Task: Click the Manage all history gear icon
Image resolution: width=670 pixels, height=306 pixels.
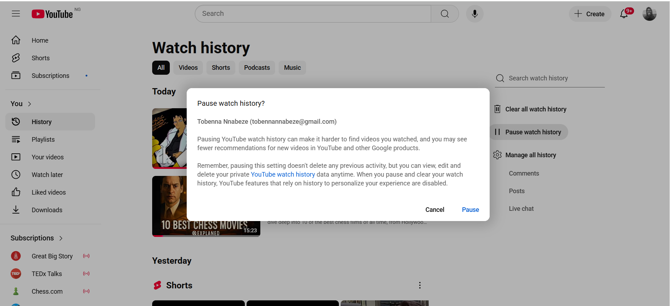Action: 497,155
